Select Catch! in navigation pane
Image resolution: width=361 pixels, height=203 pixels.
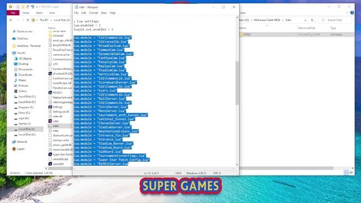click(20, 149)
